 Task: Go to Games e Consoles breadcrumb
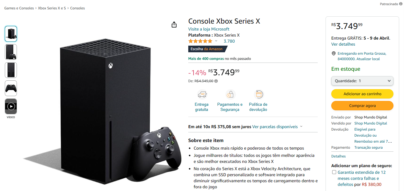pyautogui.click(x=19, y=8)
